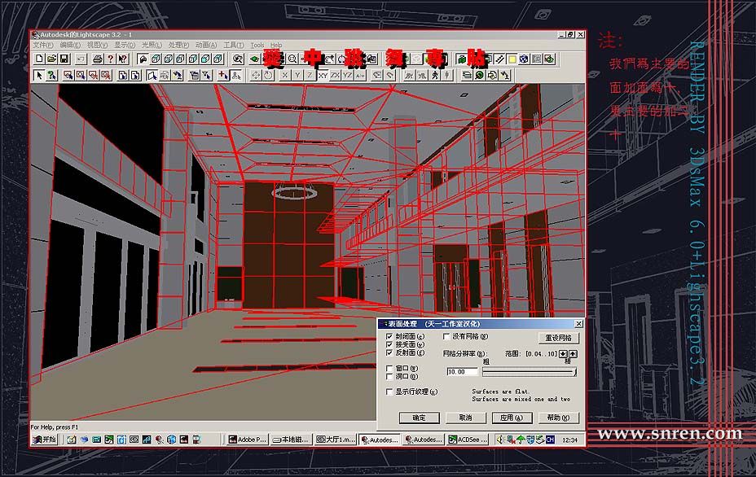Image resolution: width=756 pixels, height=477 pixels.
Task: Switch to the 本地磁... taskbar window
Action: [291, 440]
